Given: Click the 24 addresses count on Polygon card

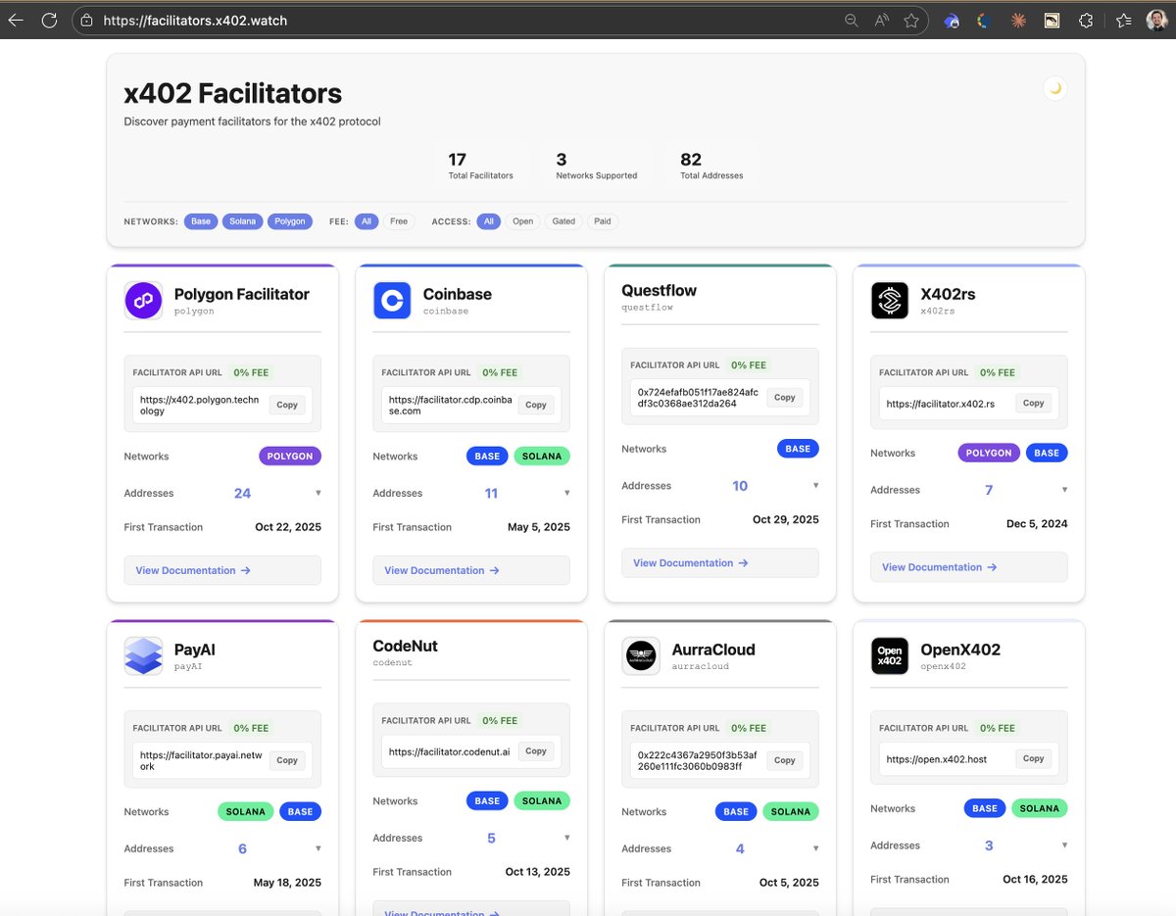Looking at the screenshot, I should 242,494.
